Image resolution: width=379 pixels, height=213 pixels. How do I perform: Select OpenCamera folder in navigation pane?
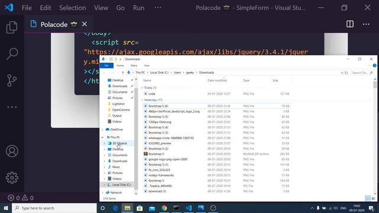[121, 110]
